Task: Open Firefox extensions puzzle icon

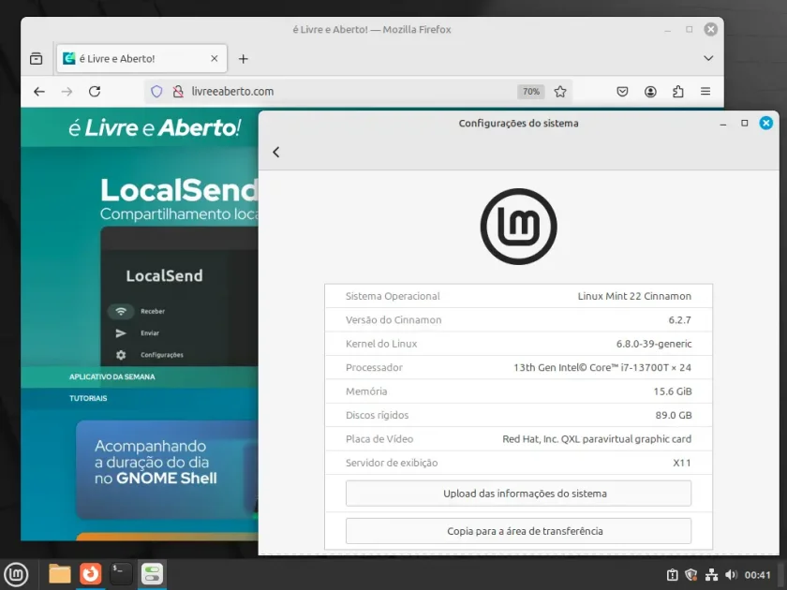Action: click(x=678, y=92)
